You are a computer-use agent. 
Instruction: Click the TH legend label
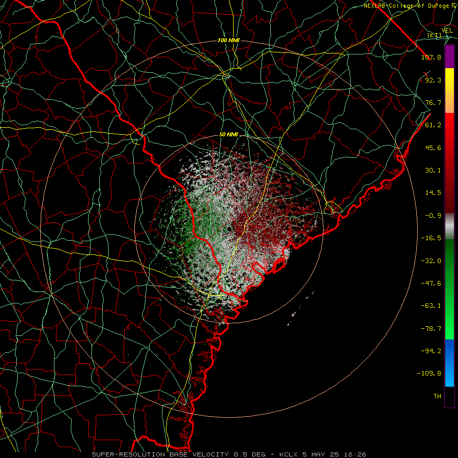[x=437, y=396]
